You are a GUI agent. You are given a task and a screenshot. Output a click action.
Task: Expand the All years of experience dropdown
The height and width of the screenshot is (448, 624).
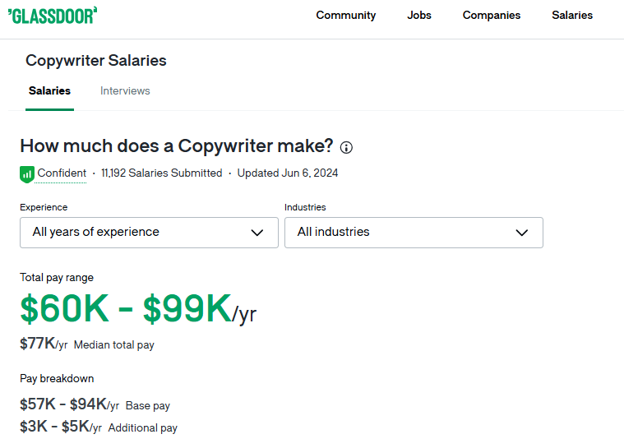point(150,233)
